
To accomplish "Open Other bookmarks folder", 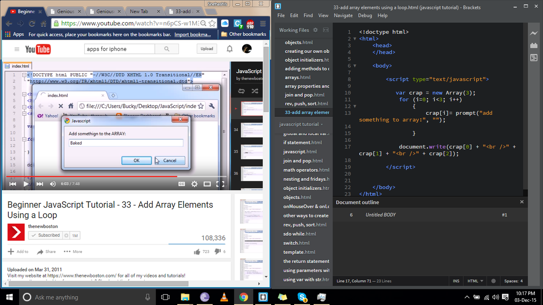I will [244, 34].
